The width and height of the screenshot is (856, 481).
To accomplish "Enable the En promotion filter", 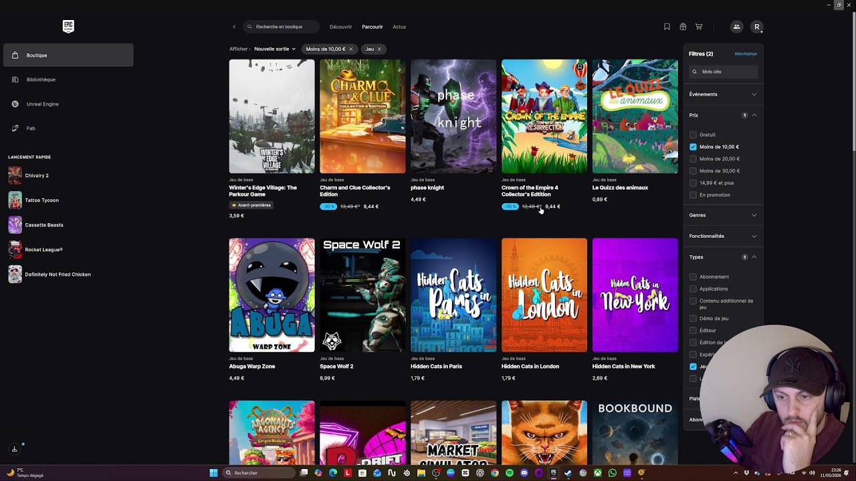I will click(x=693, y=195).
